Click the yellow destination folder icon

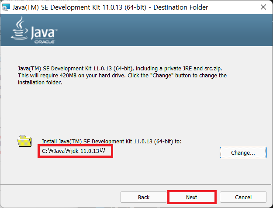24,141
